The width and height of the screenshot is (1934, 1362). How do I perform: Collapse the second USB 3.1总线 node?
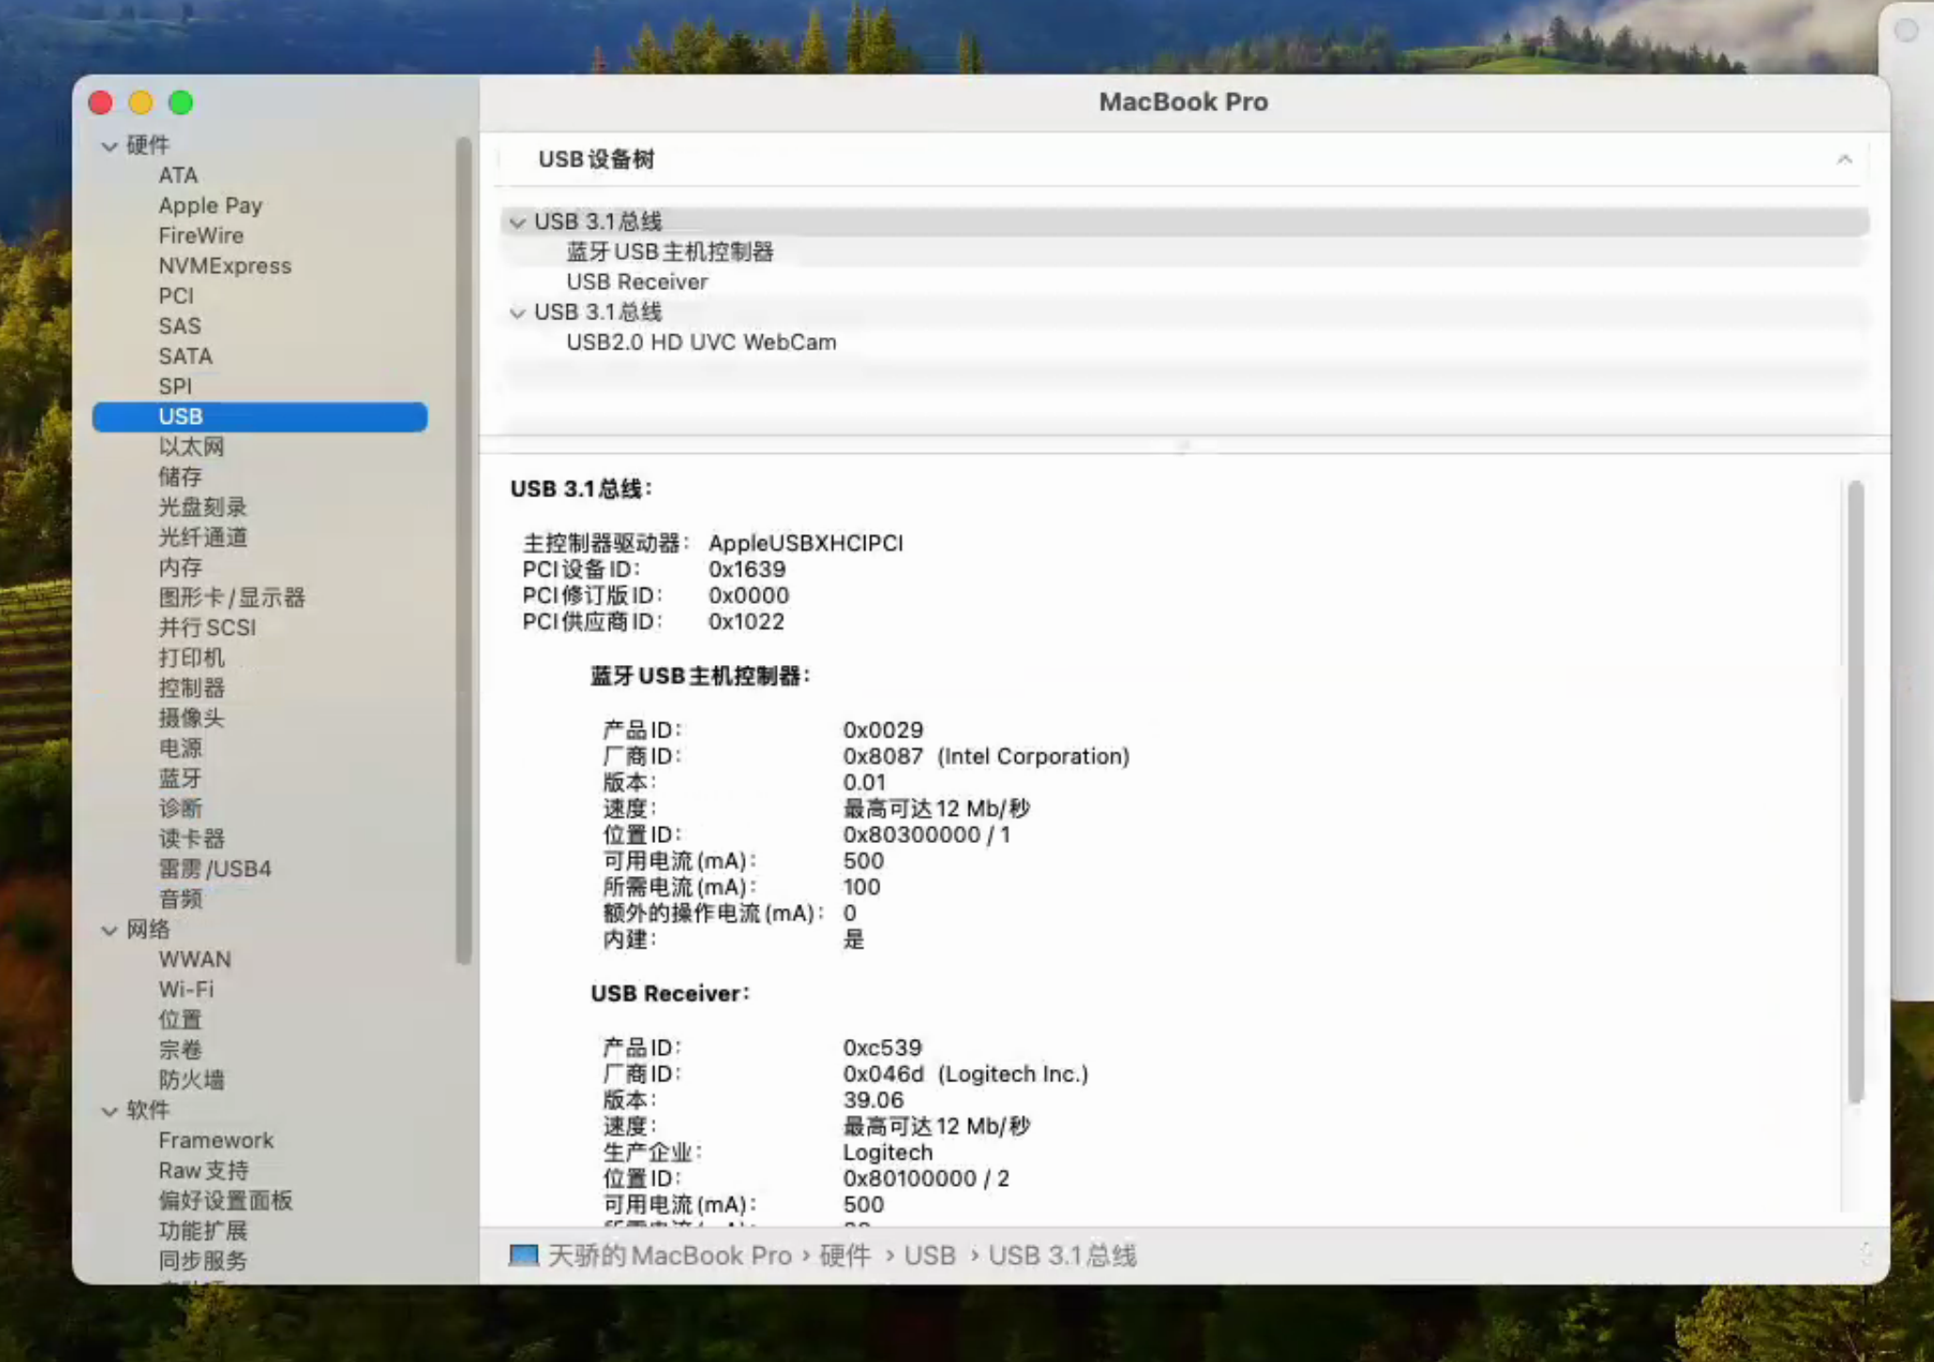(x=517, y=313)
